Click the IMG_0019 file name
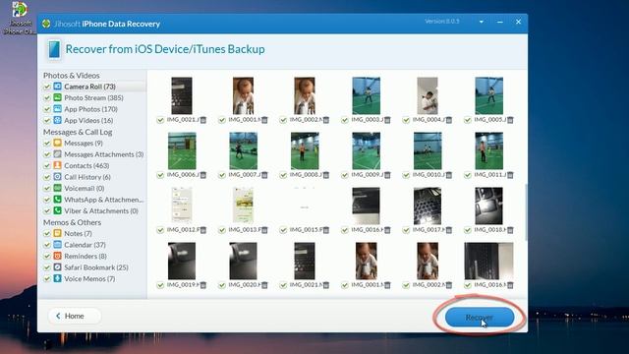Viewport: 629px width, 354px height. (183, 284)
